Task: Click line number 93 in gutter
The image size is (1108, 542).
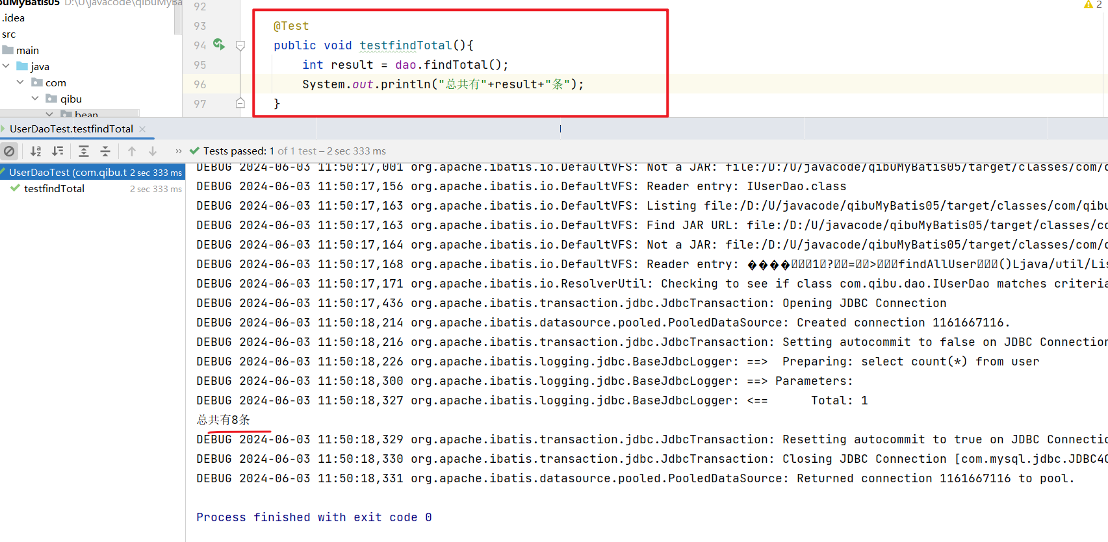Action: (200, 26)
